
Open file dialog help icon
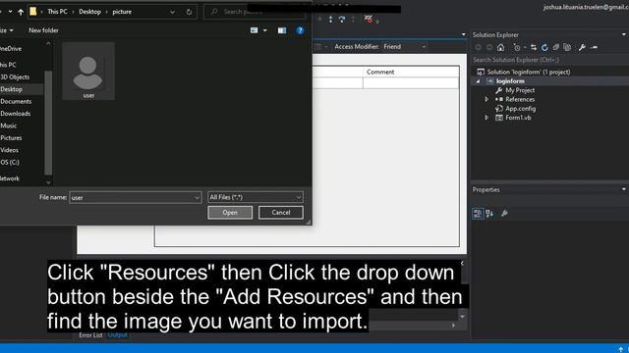tap(300, 30)
